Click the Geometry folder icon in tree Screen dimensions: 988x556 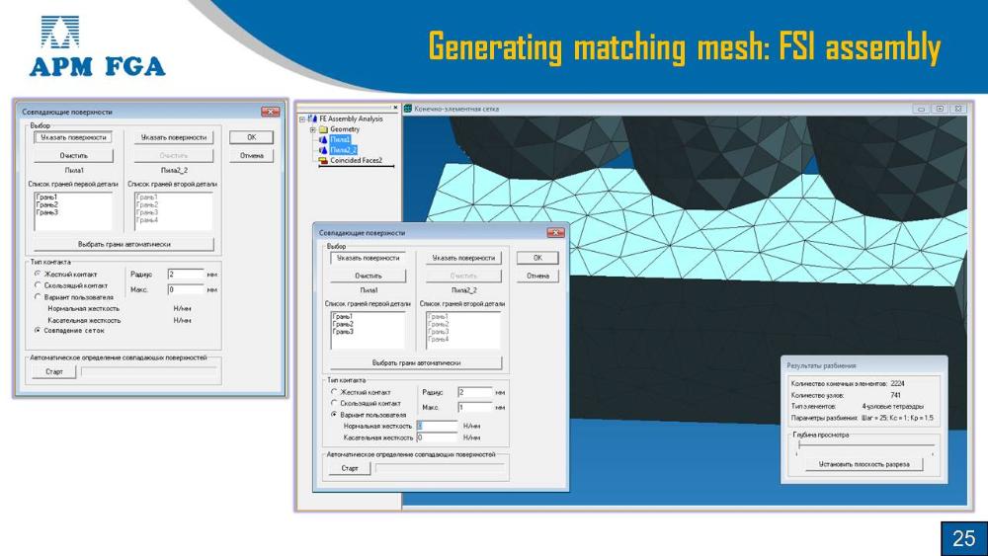323,129
